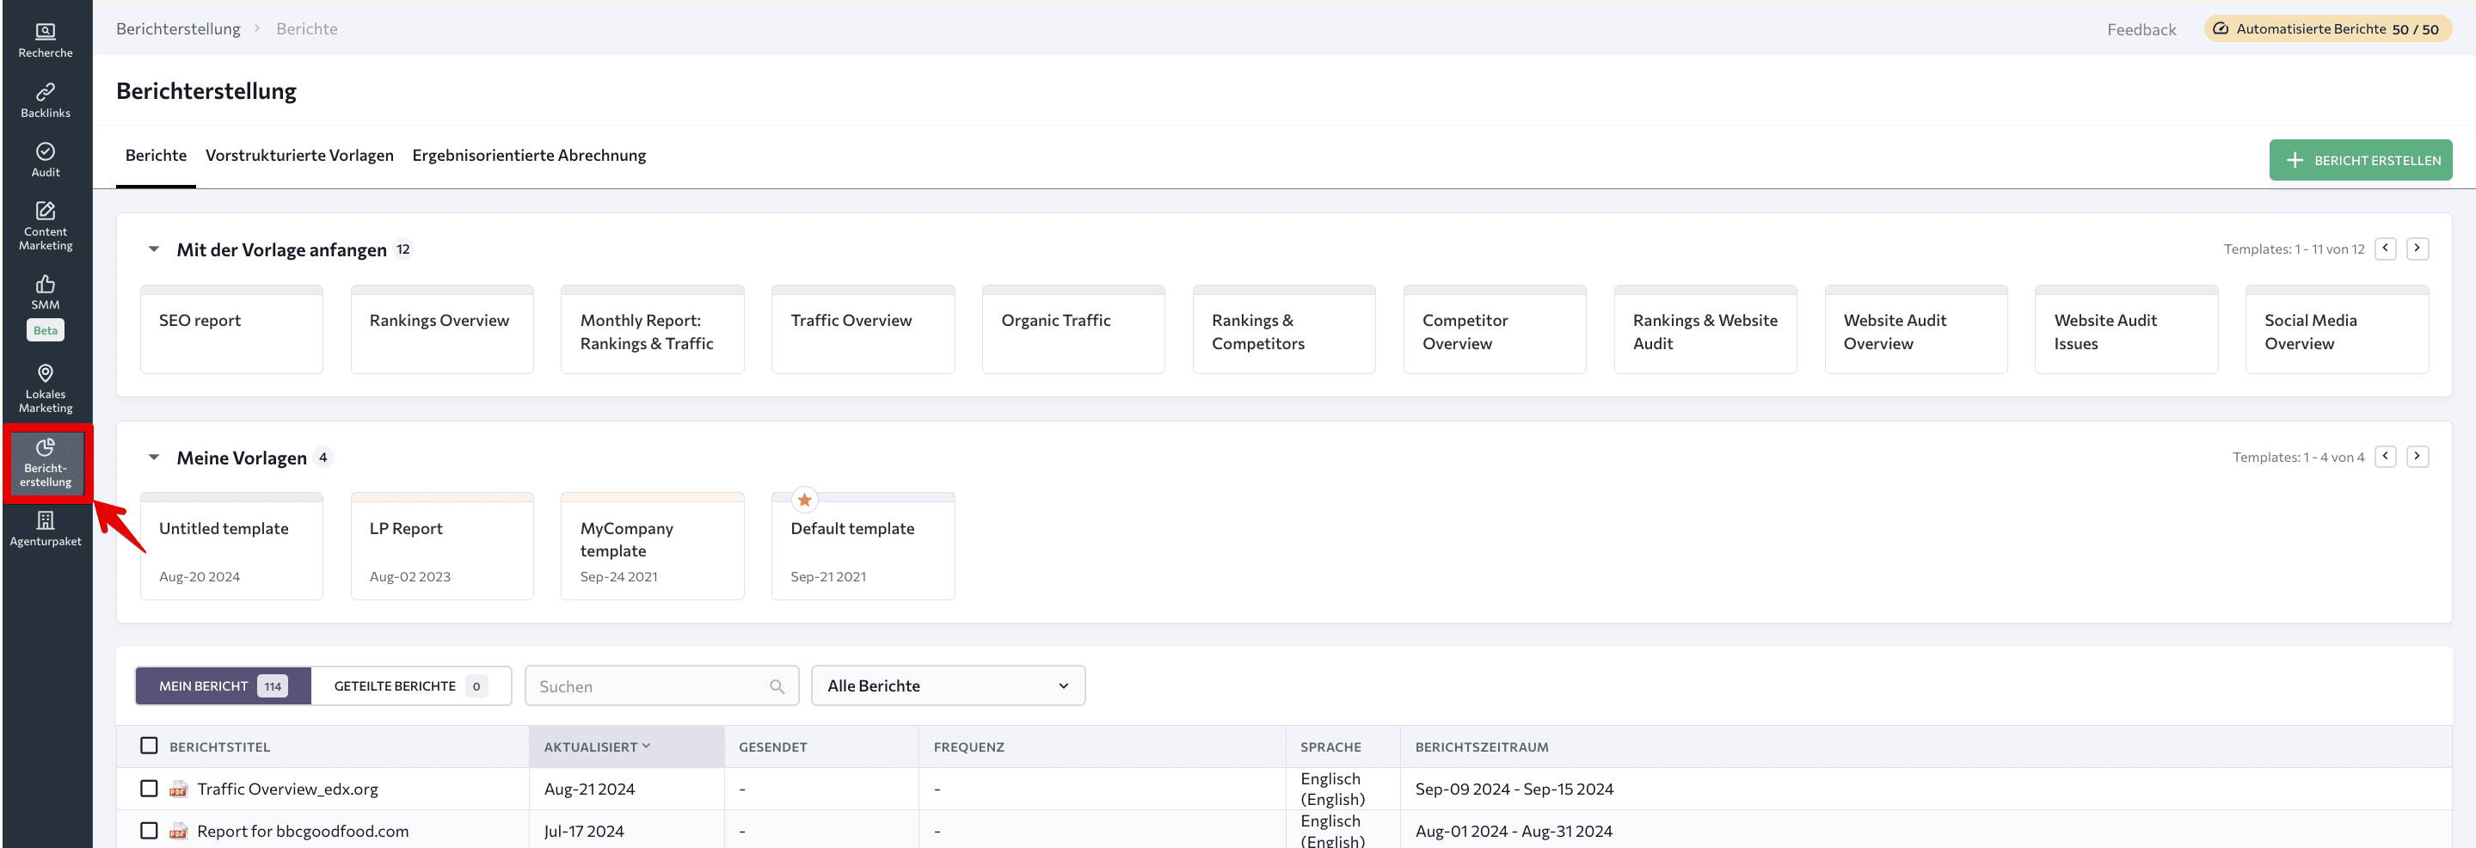Click into the Suchen search field

(661, 686)
